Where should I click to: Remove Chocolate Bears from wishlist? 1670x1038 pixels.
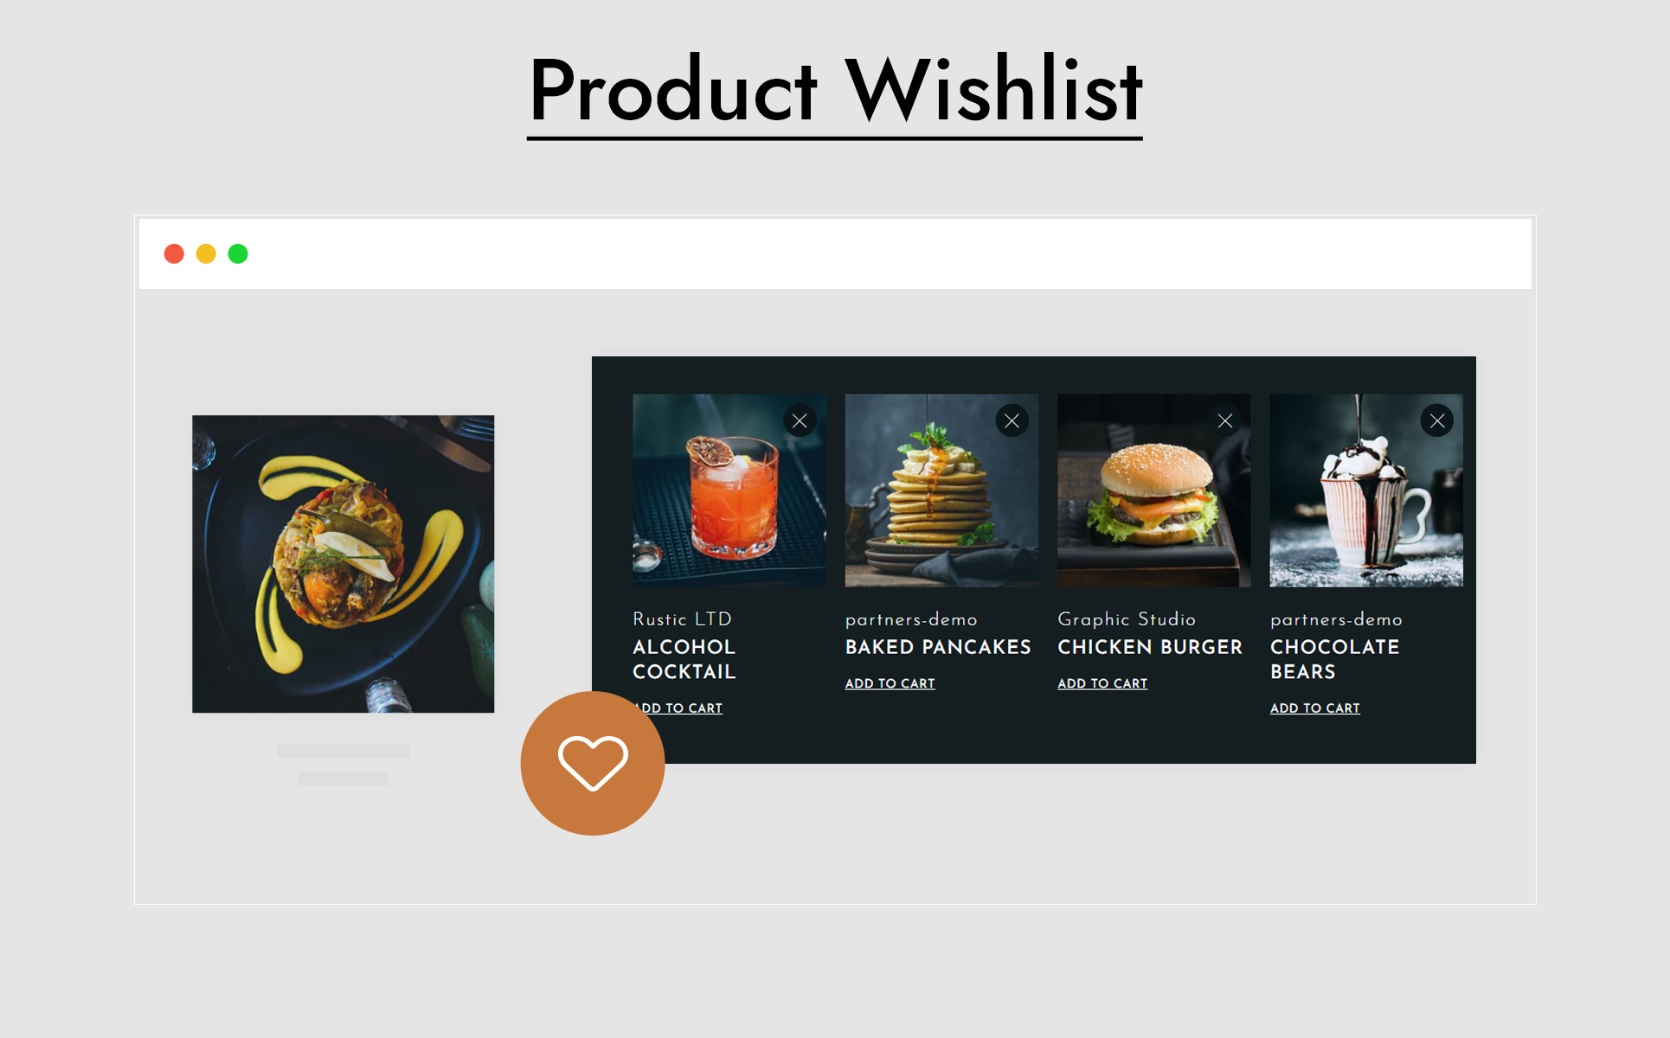(1436, 421)
